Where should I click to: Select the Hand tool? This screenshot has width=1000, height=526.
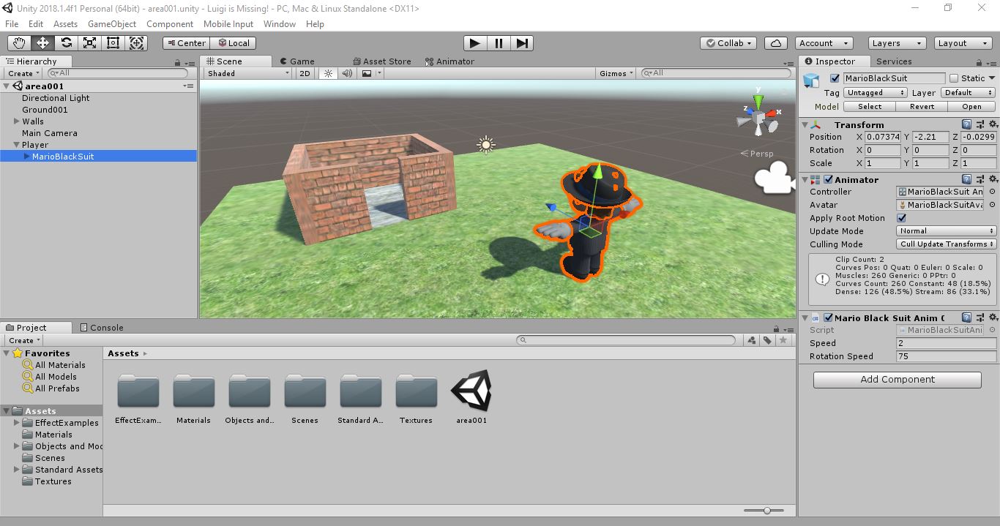coord(18,43)
